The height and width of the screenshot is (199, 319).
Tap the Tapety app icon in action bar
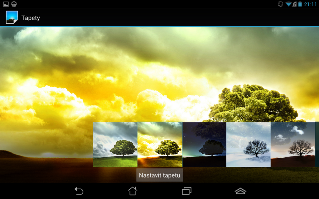click(x=11, y=17)
